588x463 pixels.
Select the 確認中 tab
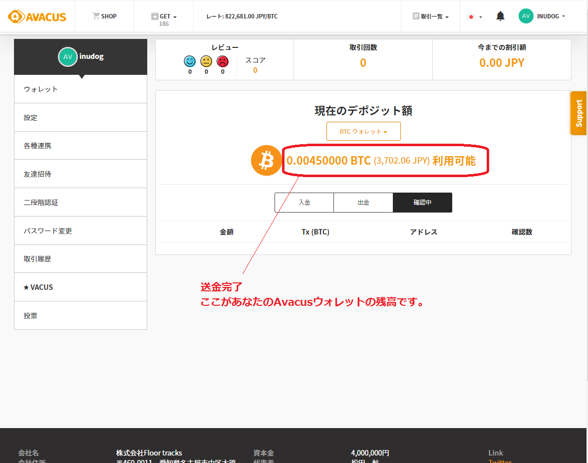click(422, 203)
